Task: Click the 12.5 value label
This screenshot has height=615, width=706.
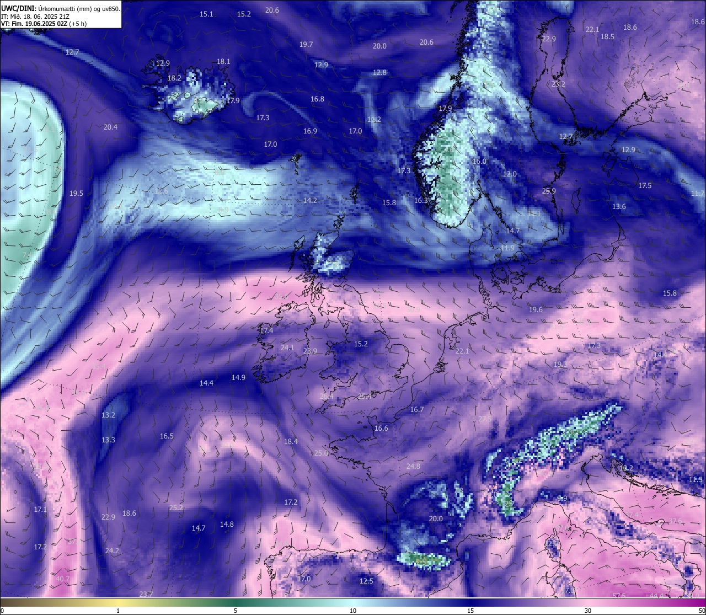Action: click(366, 581)
